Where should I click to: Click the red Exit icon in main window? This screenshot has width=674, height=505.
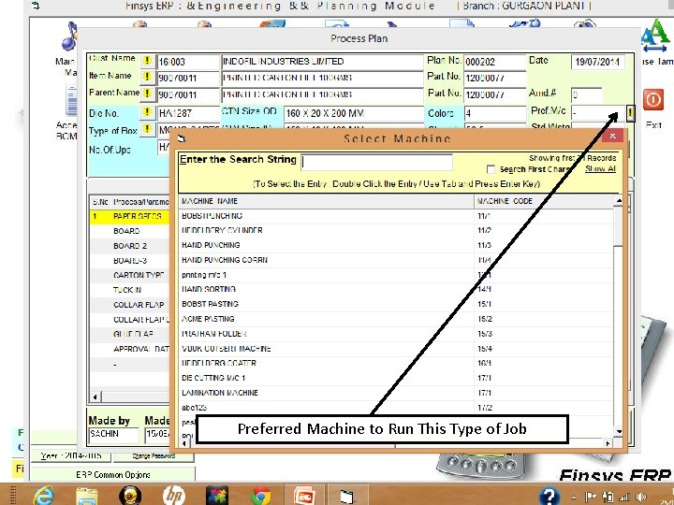pos(653,100)
